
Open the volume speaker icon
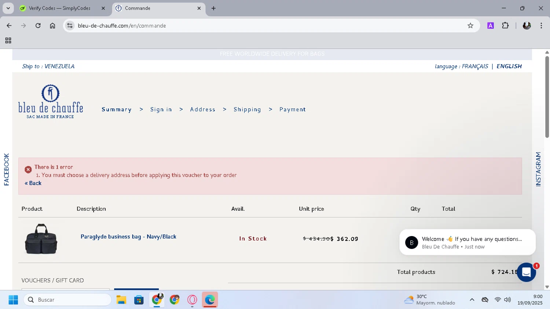[x=507, y=300]
